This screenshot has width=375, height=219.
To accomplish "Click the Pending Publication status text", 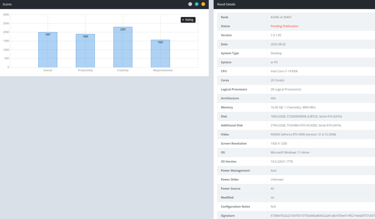I will pos(284,26).
